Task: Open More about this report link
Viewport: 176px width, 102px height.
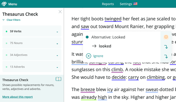Action: click(x=18, y=97)
